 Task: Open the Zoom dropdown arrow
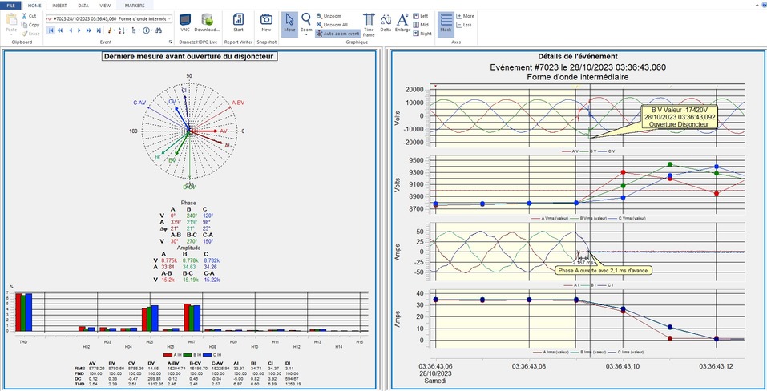[305, 36]
